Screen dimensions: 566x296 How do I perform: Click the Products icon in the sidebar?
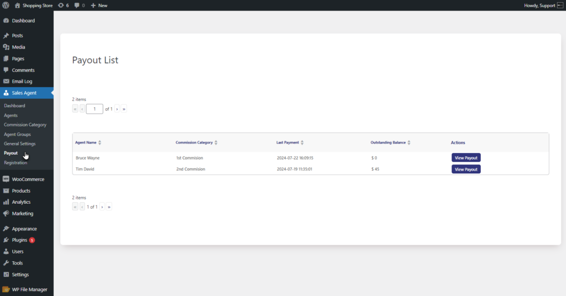tap(6, 191)
